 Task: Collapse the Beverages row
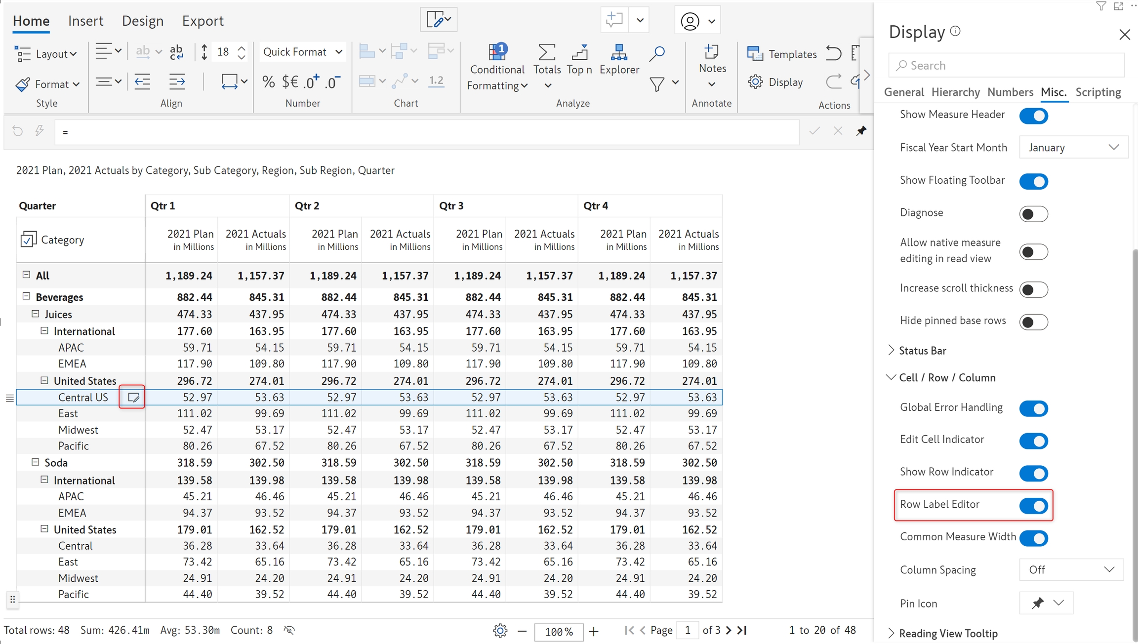[27, 296]
